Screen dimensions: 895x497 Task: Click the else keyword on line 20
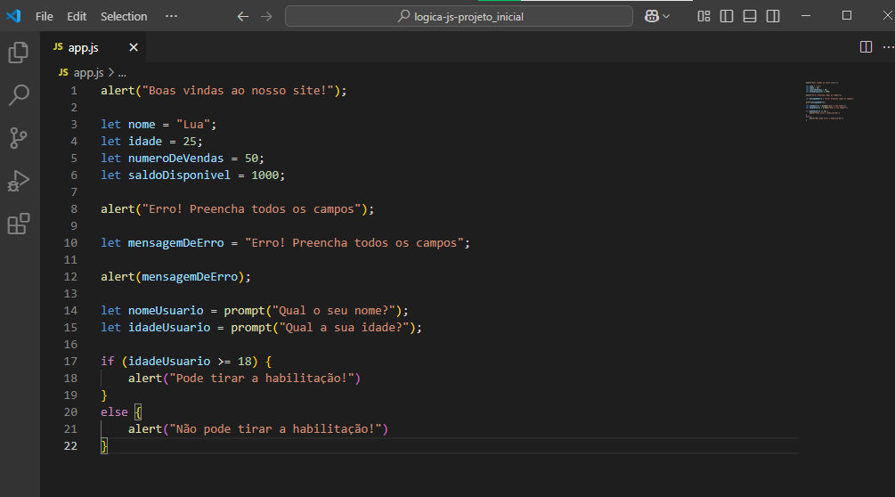point(114,411)
